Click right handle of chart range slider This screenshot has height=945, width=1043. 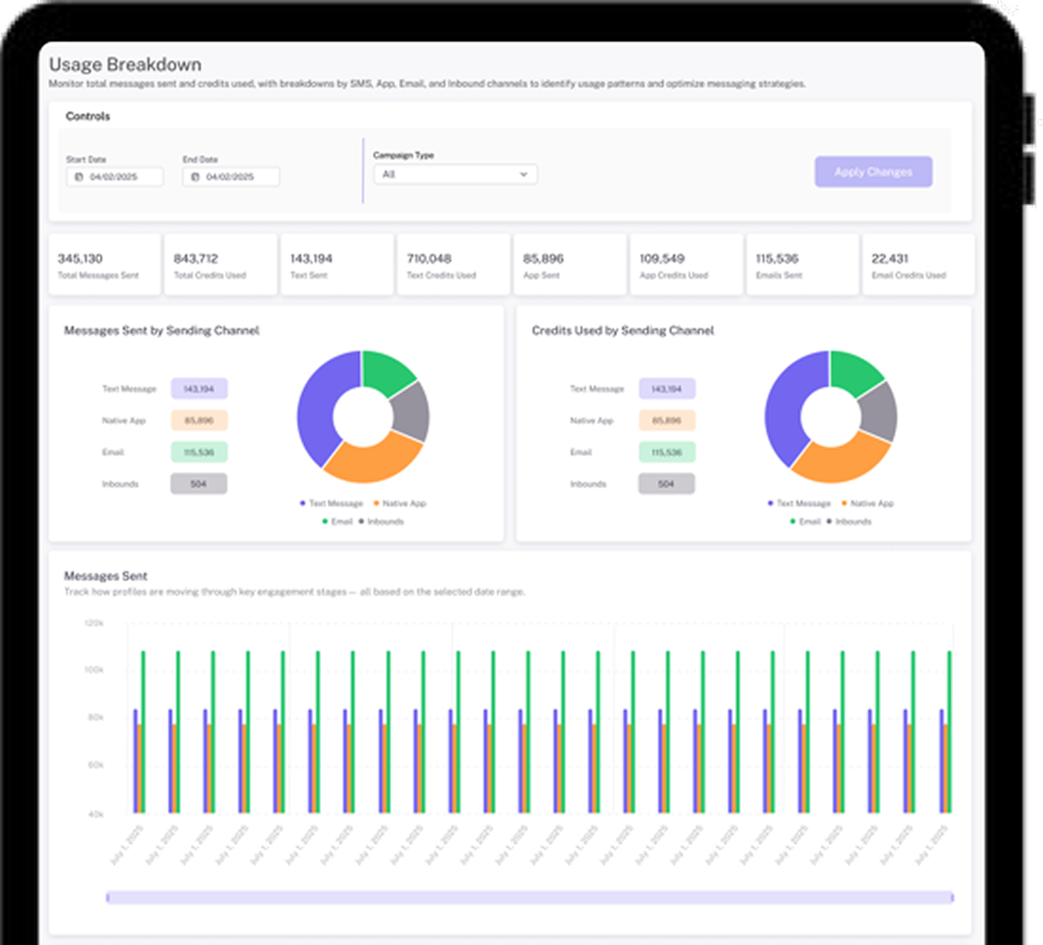click(x=951, y=897)
